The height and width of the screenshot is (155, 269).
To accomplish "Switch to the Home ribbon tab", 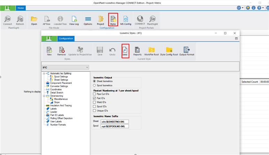I will click(21, 8).
